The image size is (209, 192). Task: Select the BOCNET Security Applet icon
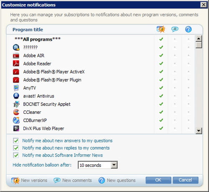point(16,104)
